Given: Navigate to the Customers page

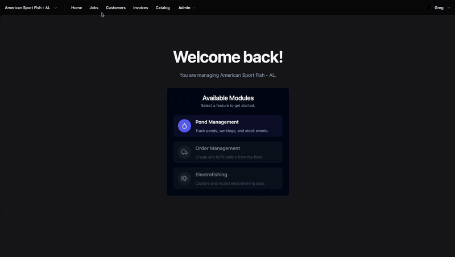Looking at the screenshot, I should pyautogui.click(x=115, y=8).
